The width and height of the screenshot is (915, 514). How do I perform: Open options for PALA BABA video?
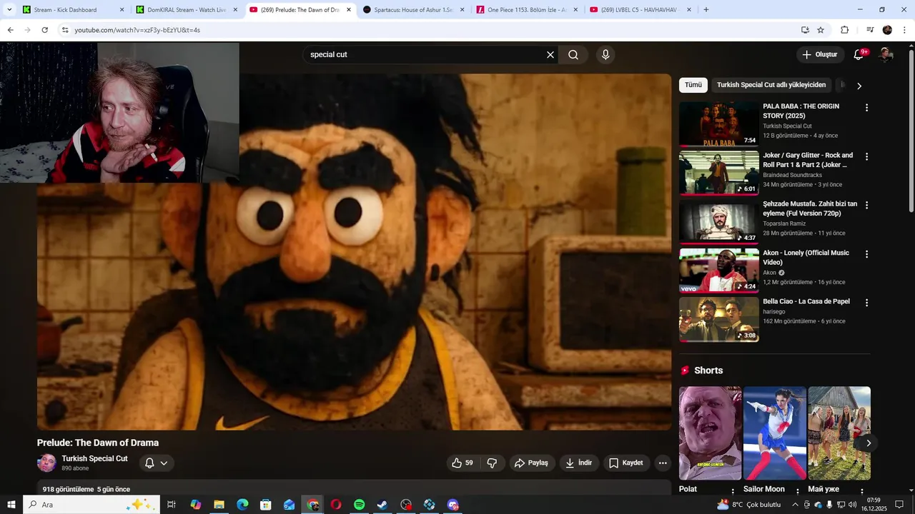coord(866,108)
